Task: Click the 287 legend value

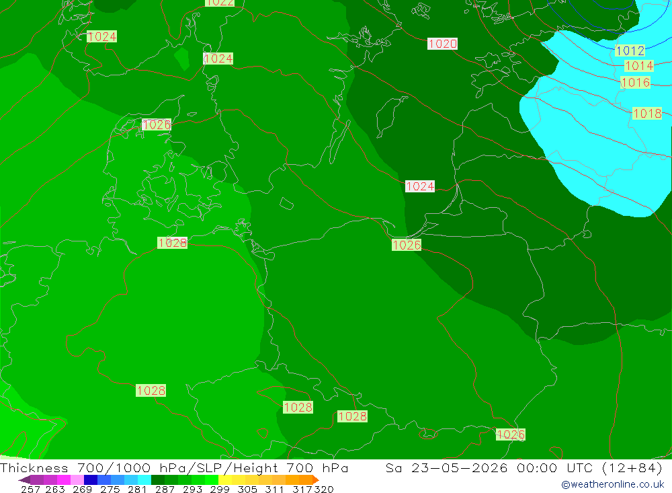Action: pyautogui.click(x=165, y=489)
